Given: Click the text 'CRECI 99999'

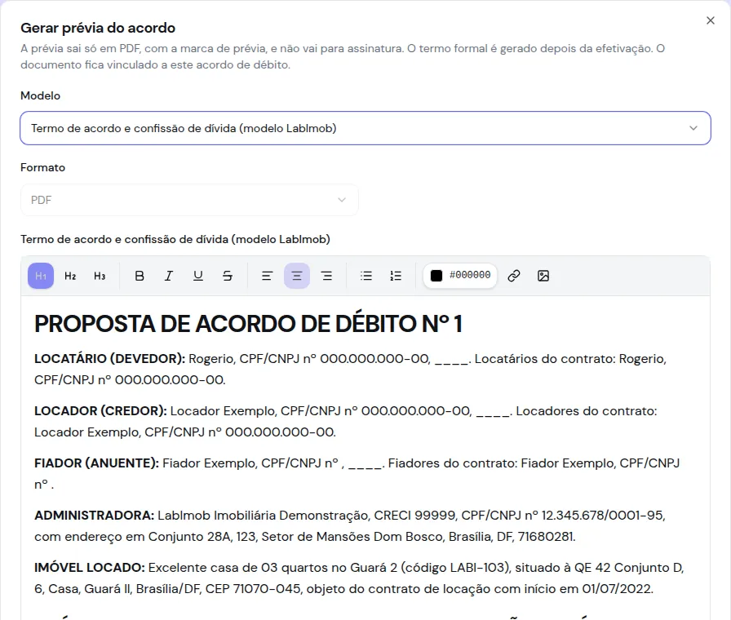Looking at the screenshot, I should pos(414,515).
